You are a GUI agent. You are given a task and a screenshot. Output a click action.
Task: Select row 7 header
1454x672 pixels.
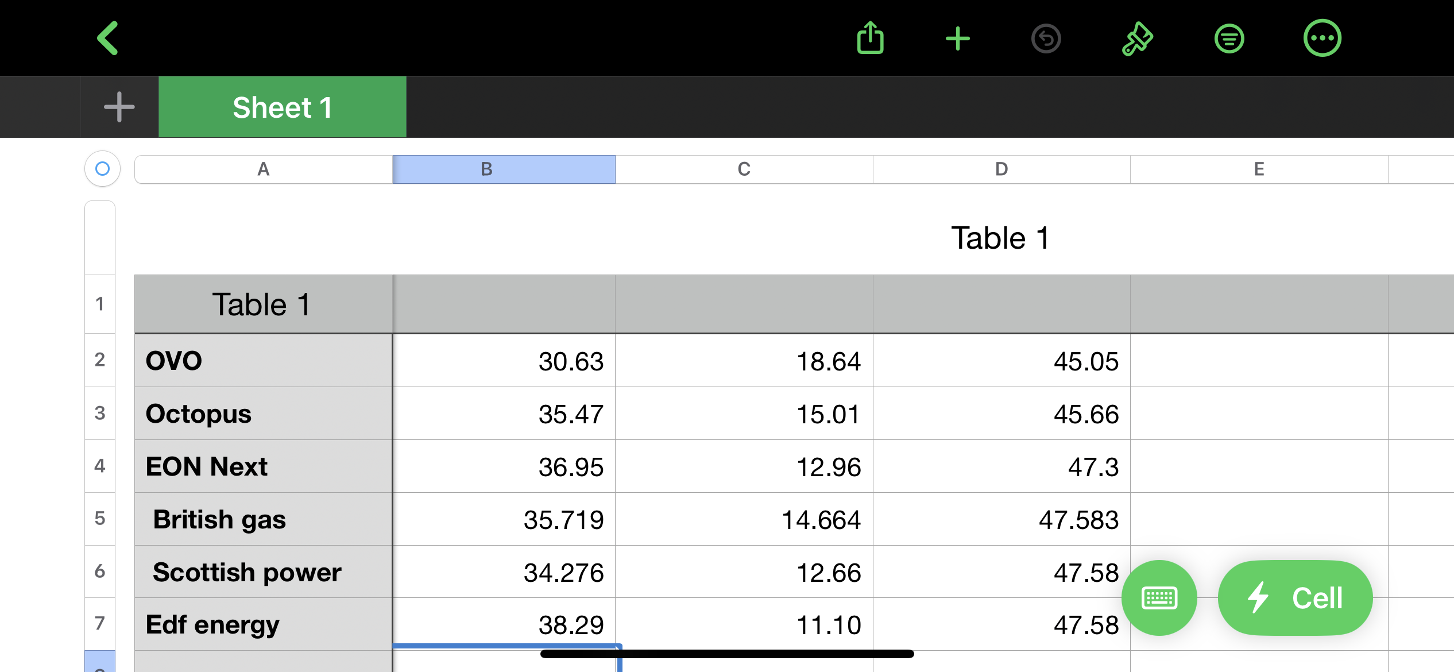[100, 624]
